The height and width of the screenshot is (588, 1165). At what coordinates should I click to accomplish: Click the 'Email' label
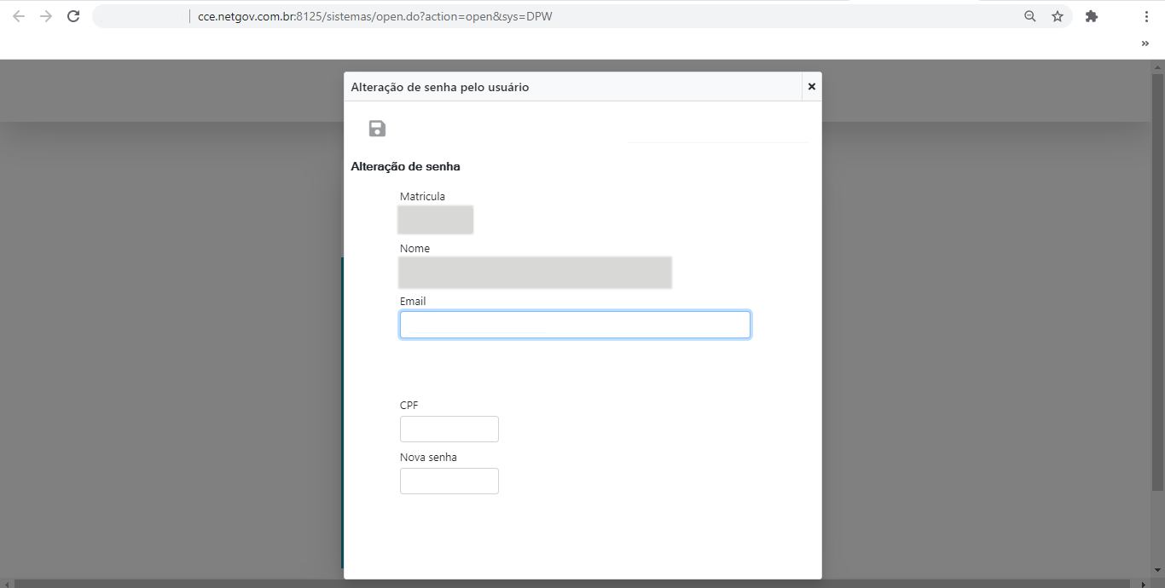point(413,302)
